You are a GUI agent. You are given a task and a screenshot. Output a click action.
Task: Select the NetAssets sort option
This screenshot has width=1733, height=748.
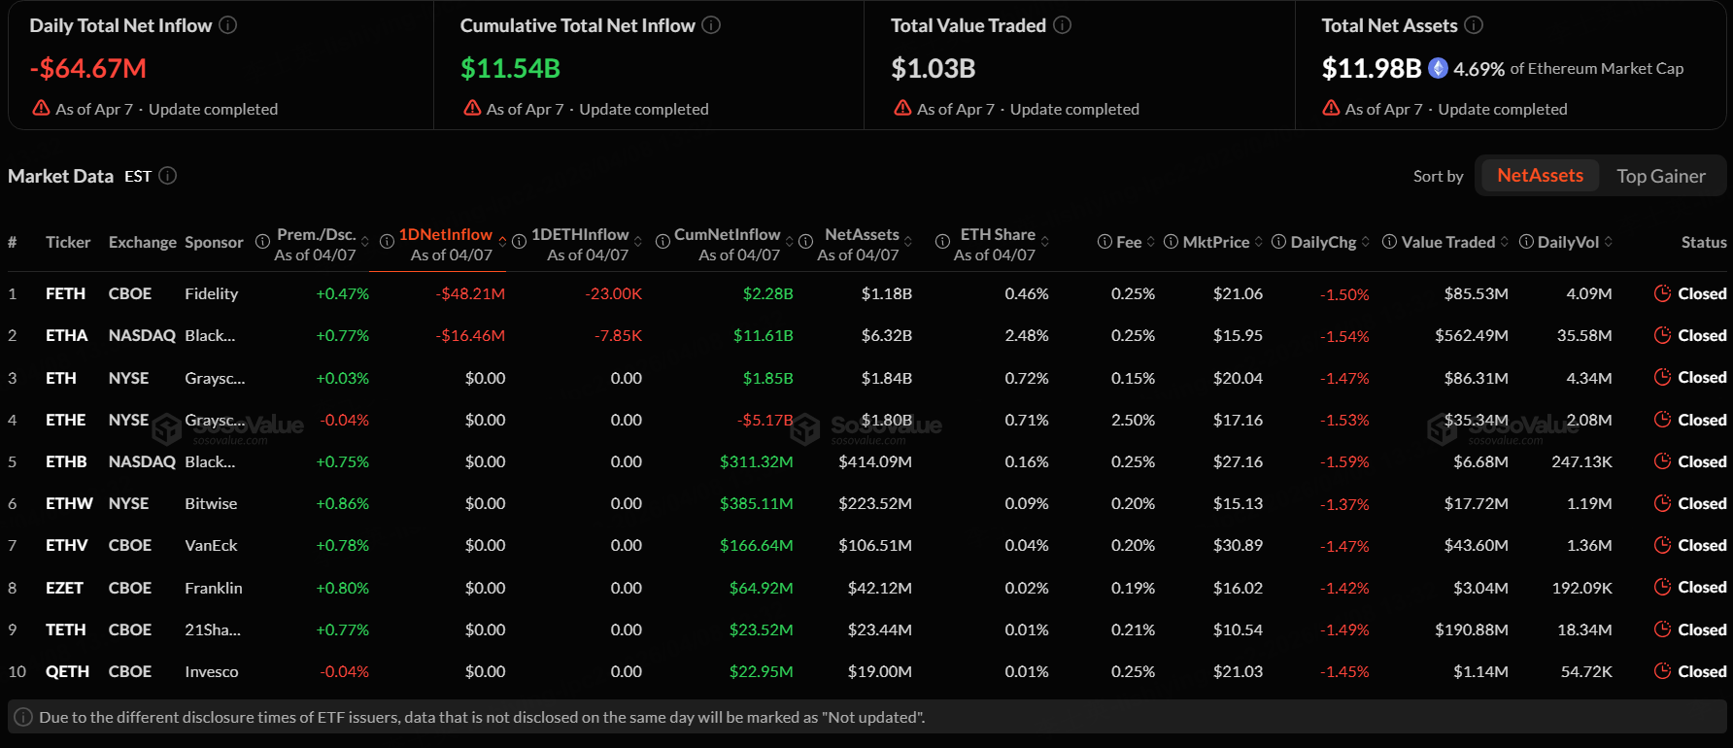click(x=1539, y=176)
